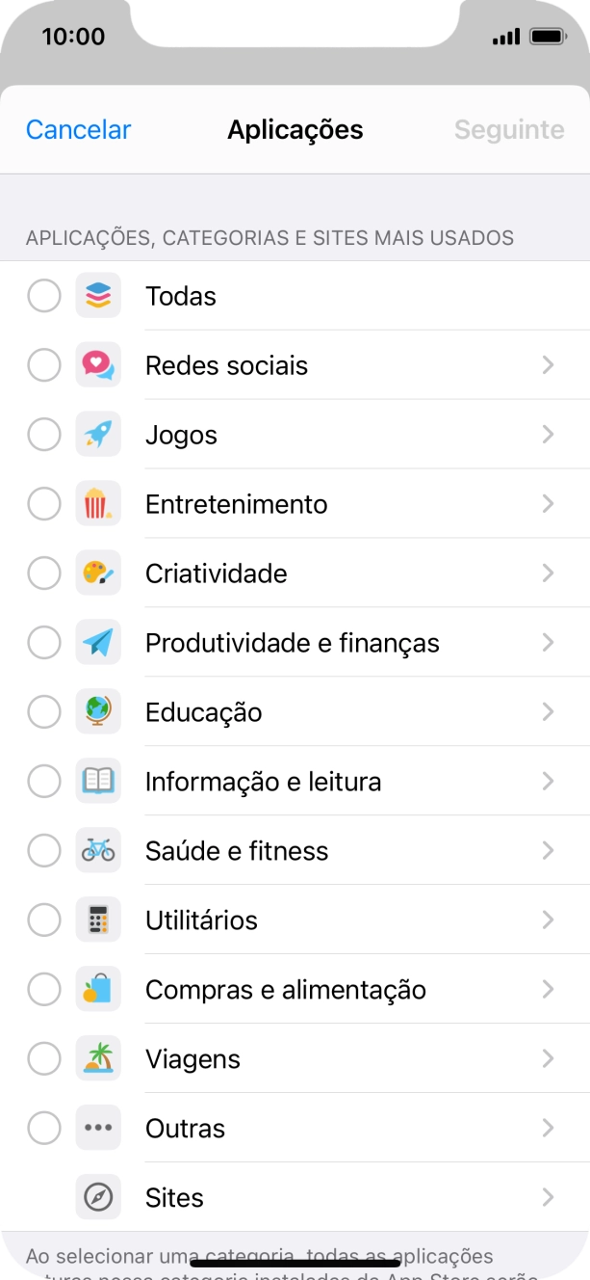This screenshot has height=1280, width=590.
Task: Click the Sites compass icon
Action: click(x=98, y=1198)
